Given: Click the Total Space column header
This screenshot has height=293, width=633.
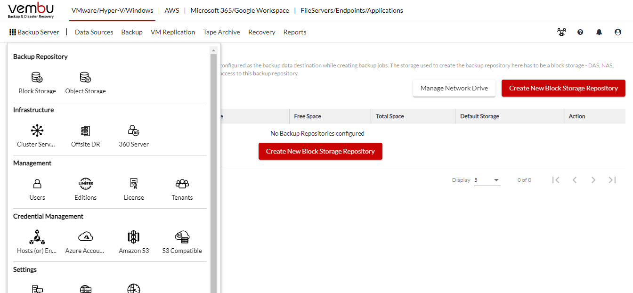Looking at the screenshot, I should (x=390, y=116).
